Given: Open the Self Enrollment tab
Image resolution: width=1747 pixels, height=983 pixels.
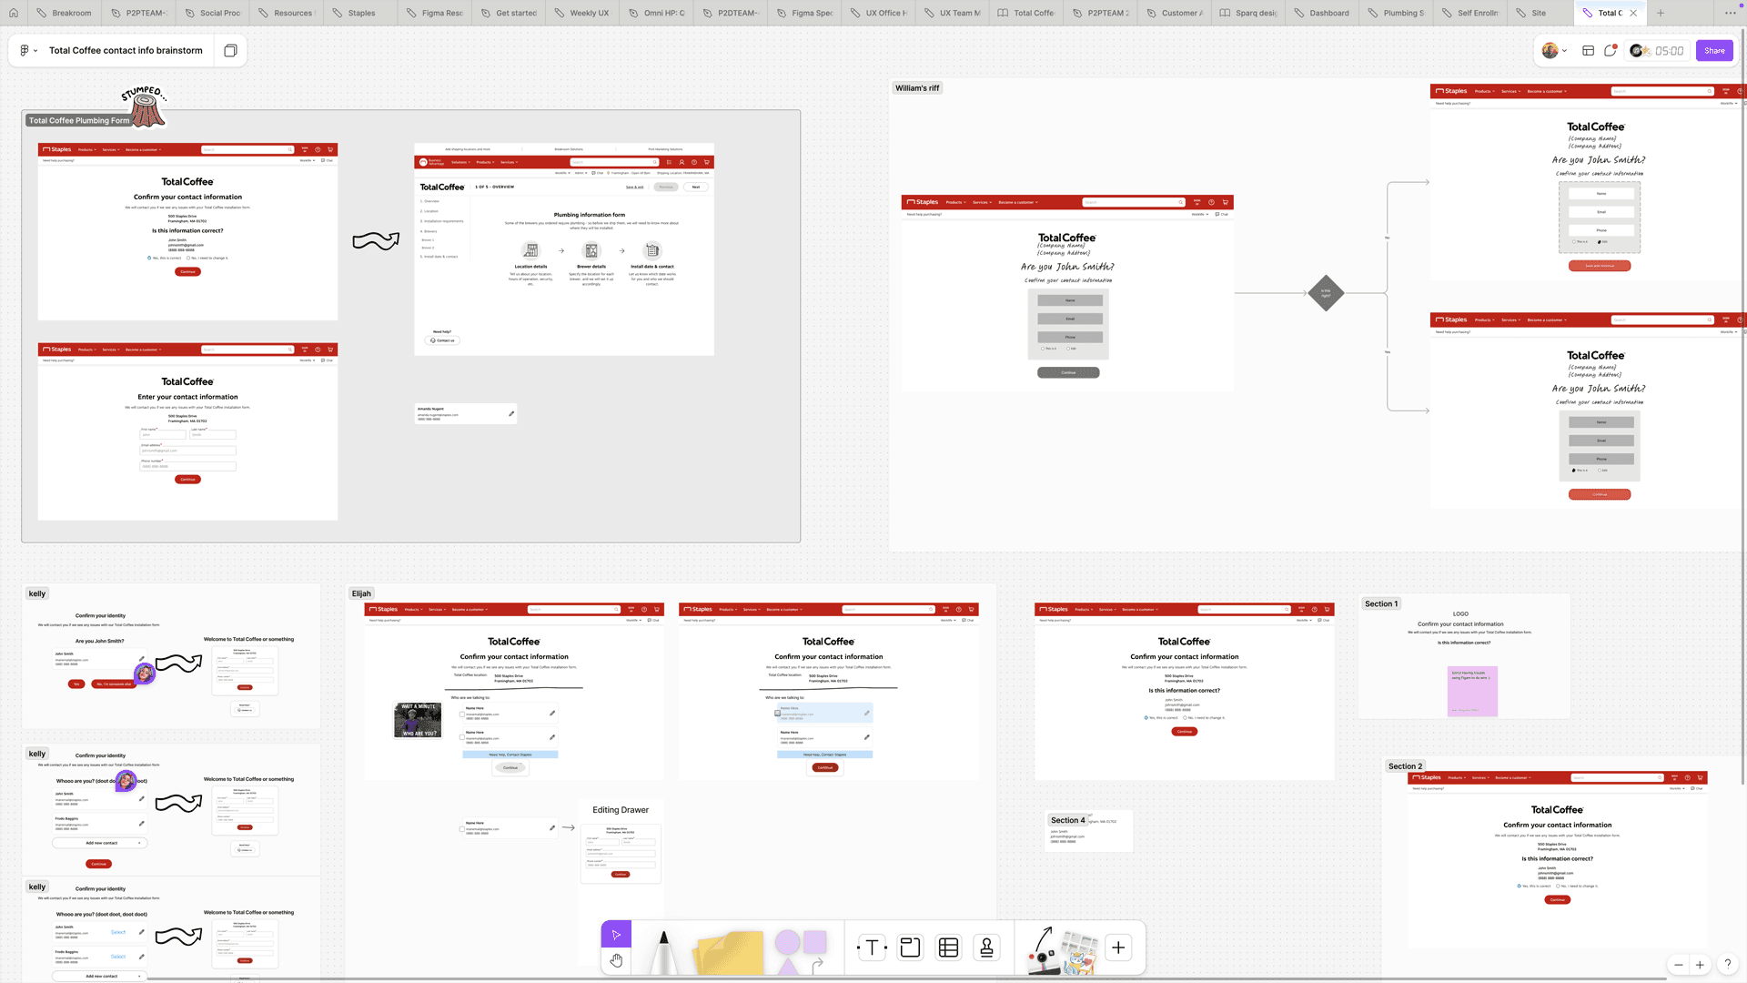Looking at the screenshot, I should pyautogui.click(x=1469, y=13).
